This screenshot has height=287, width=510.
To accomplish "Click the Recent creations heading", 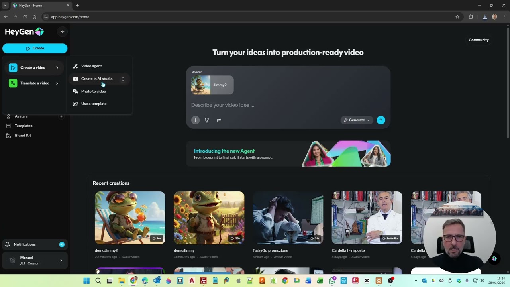I will tap(111, 183).
